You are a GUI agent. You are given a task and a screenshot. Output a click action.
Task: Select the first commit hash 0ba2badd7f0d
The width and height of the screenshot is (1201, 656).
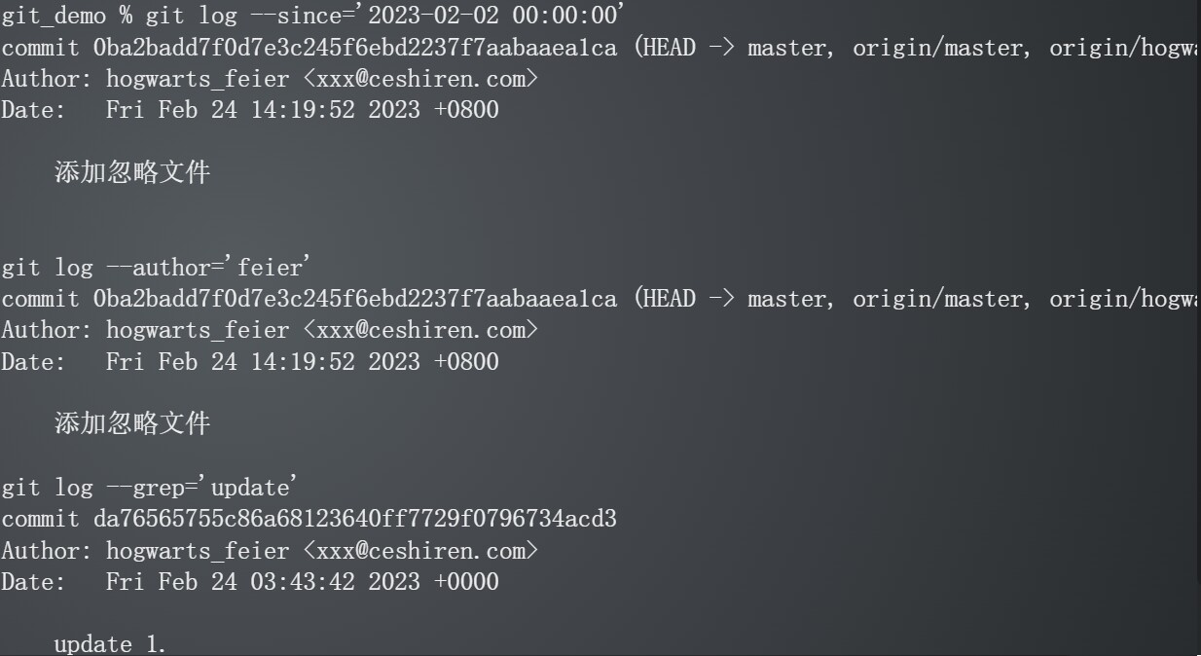point(355,48)
